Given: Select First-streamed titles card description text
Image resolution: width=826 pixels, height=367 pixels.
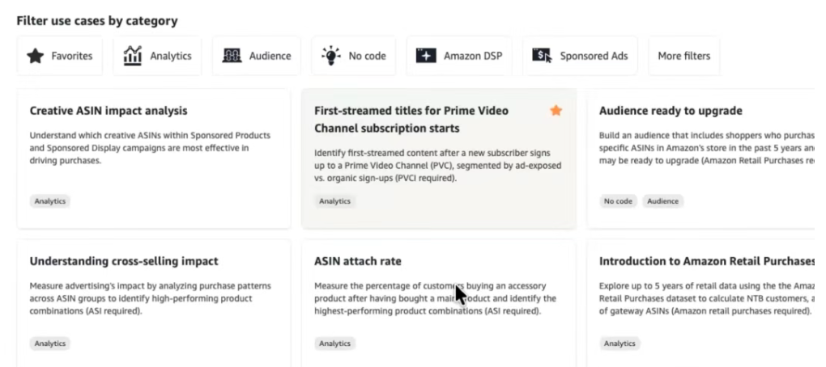Looking at the screenshot, I should (x=438, y=166).
